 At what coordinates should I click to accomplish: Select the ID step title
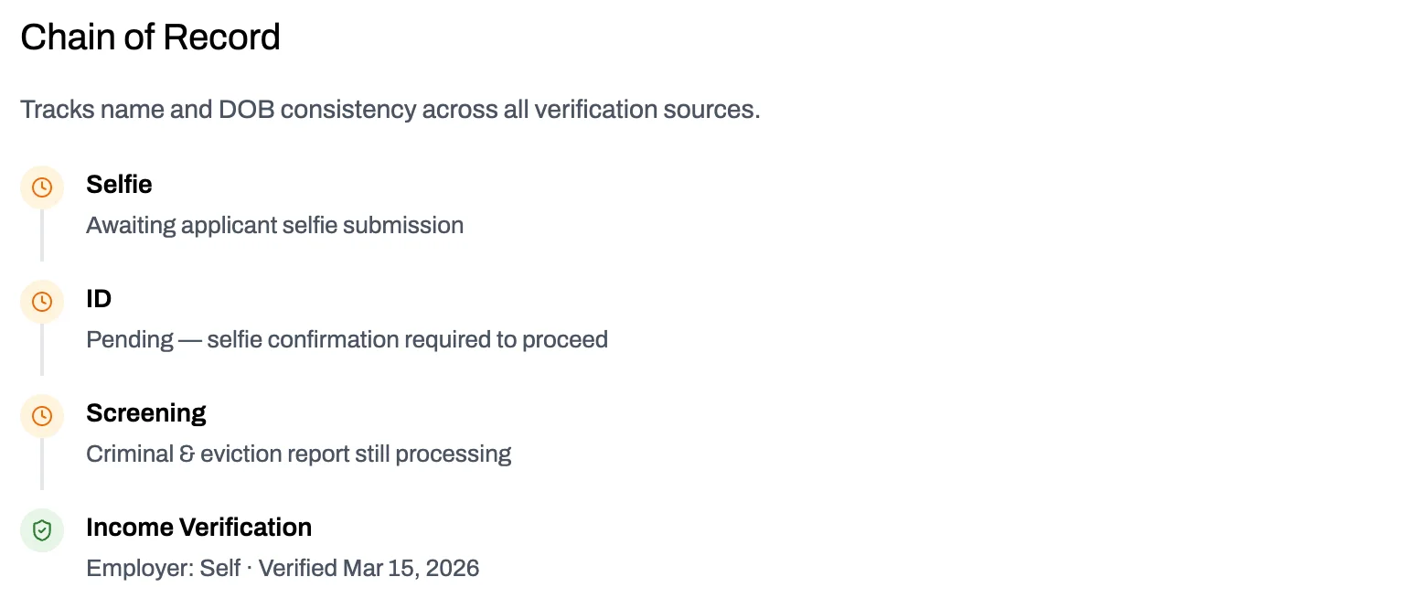(99, 299)
